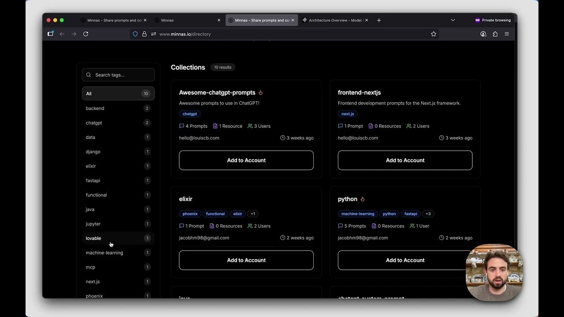The height and width of the screenshot is (317, 564).
Task: Click the Search tags input field
Action: (x=118, y=75)
